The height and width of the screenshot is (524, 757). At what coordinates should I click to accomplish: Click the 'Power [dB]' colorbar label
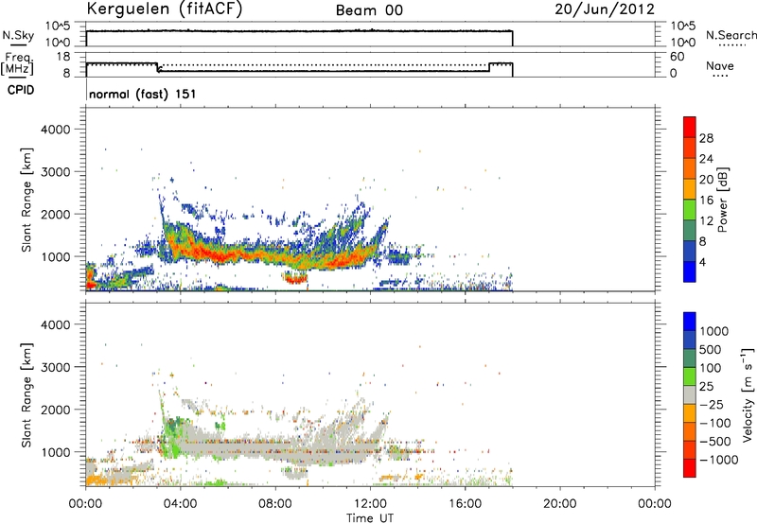[722, 200]
